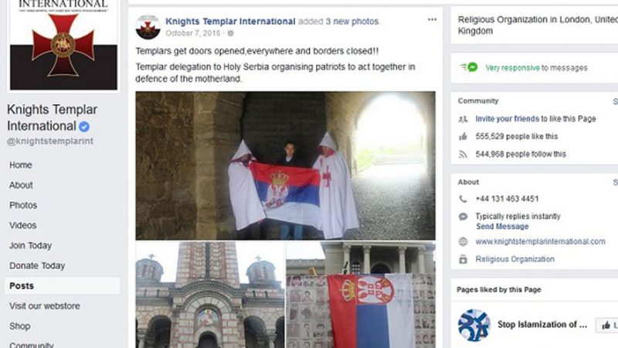
Task: Click the Messenger responsive icon
Action: point(469,67)
